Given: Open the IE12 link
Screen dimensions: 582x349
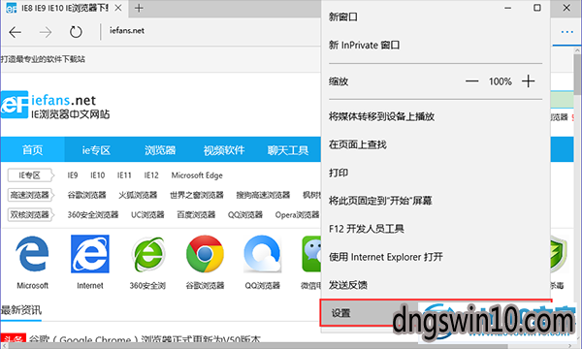Looking at the screenshot, I should point(151,175).
